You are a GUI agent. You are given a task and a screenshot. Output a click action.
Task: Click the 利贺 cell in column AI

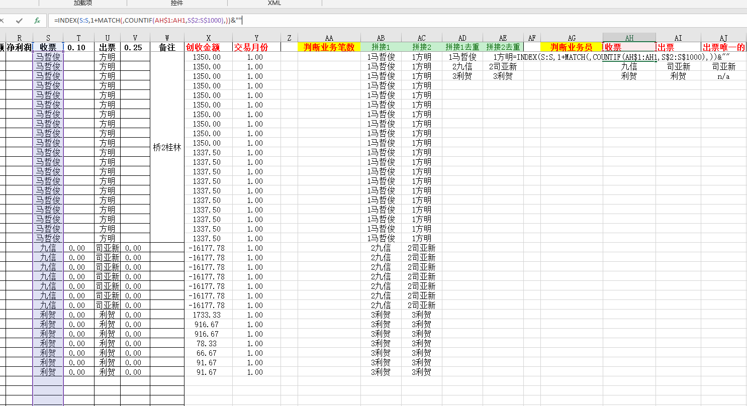679,76
